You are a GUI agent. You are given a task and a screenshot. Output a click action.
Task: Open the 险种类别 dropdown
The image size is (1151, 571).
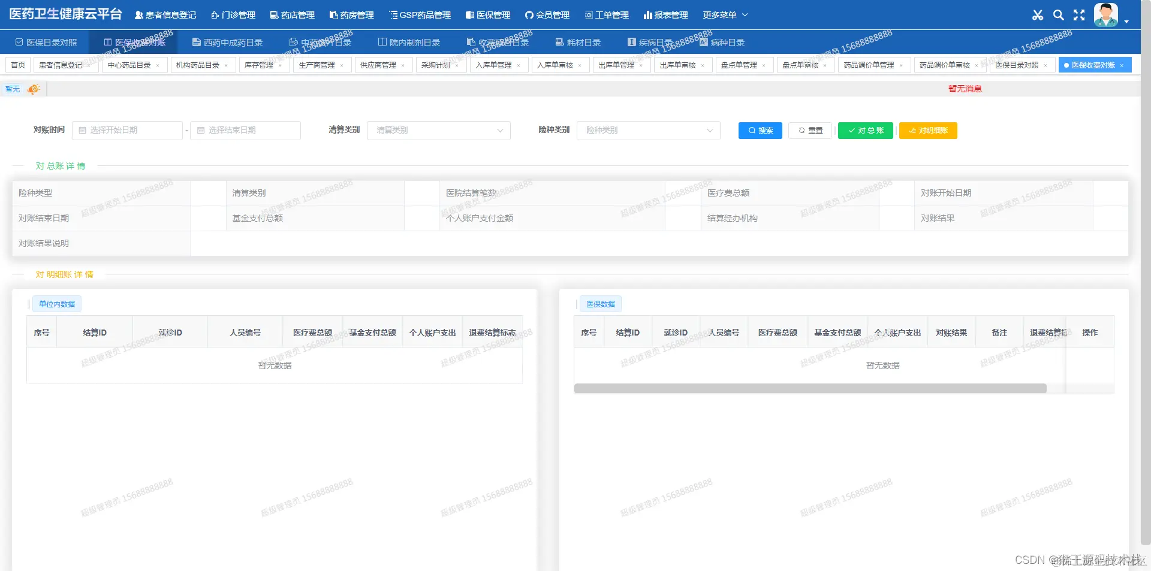coord(649,131)
